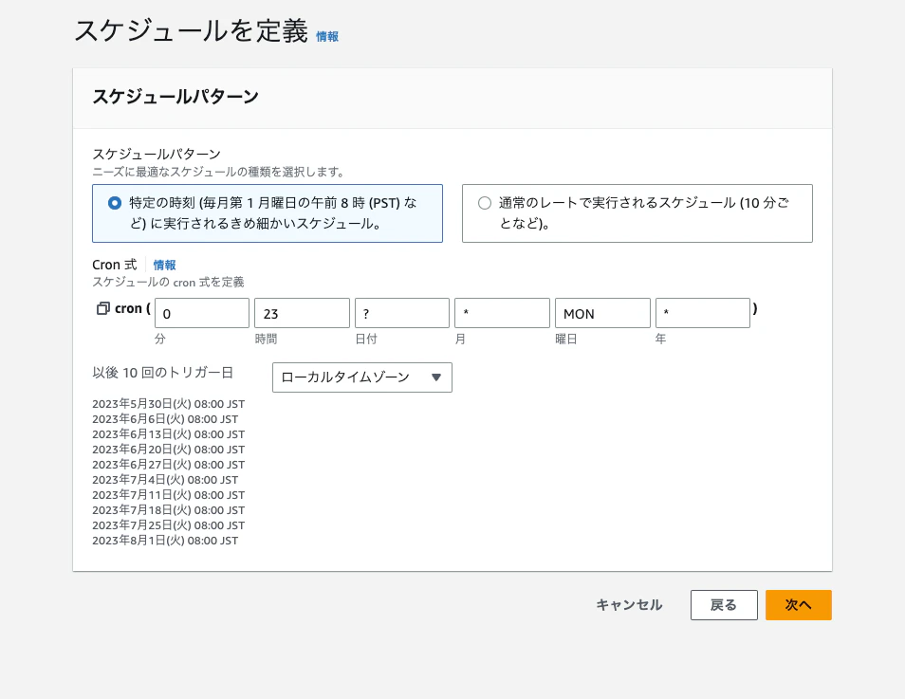Open the ローカルタイムゾーン dropdown

(x=361, y=377)
